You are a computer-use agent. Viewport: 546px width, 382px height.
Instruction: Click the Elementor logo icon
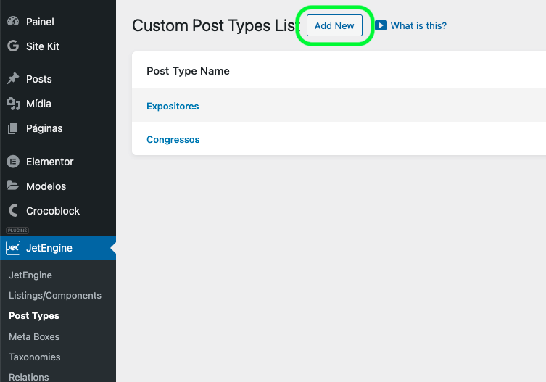pos(13,162)
